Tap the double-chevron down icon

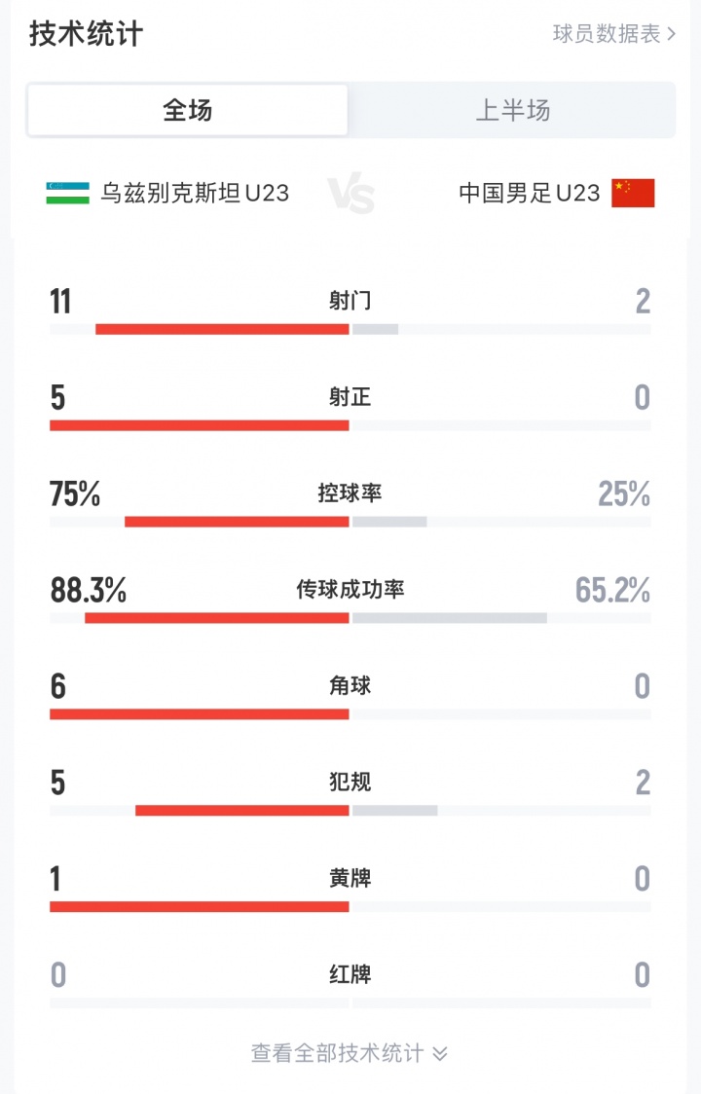(440, 1053)
